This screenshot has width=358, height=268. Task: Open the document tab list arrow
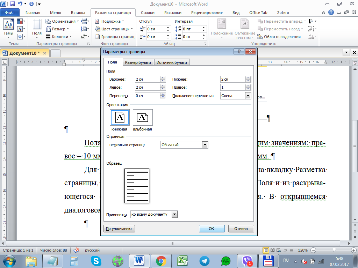click(346, 53)
